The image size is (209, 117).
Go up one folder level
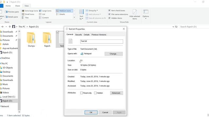click(10, 27)
